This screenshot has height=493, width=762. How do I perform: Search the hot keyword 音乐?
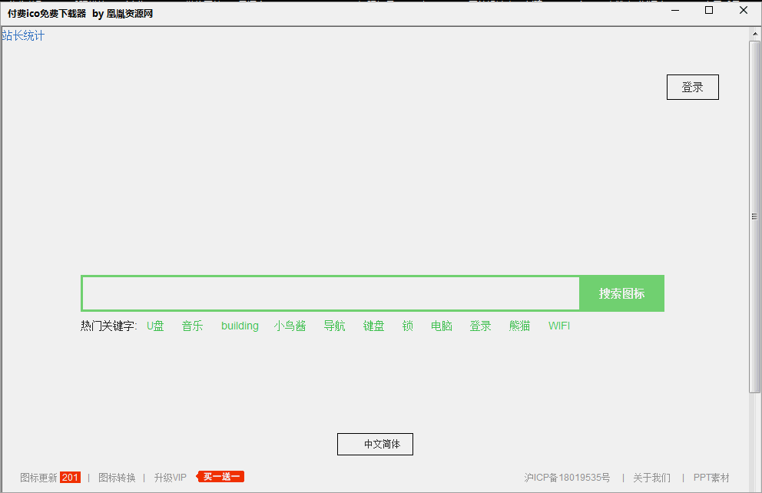pyautogui.click(x=192, y=326)
